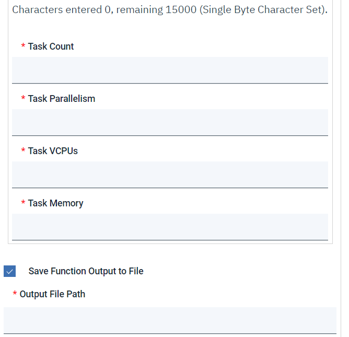Click the 'Task VCPUs' field label
The width and height of the screenshot is (349, 337).
tap(53, 151)
